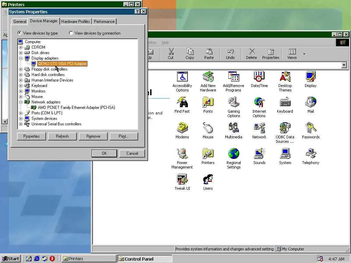The image size is (351, 263).
Task: Open the Display applet
Action: click(x=311, y=79)
